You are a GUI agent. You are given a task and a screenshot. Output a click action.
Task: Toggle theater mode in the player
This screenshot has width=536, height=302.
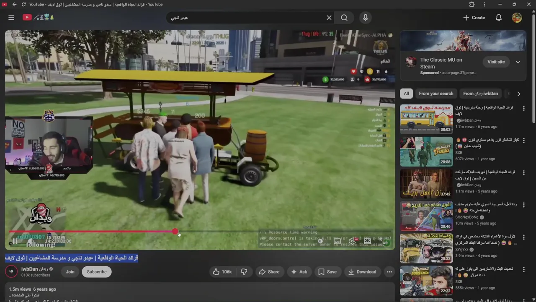[368, 241]
